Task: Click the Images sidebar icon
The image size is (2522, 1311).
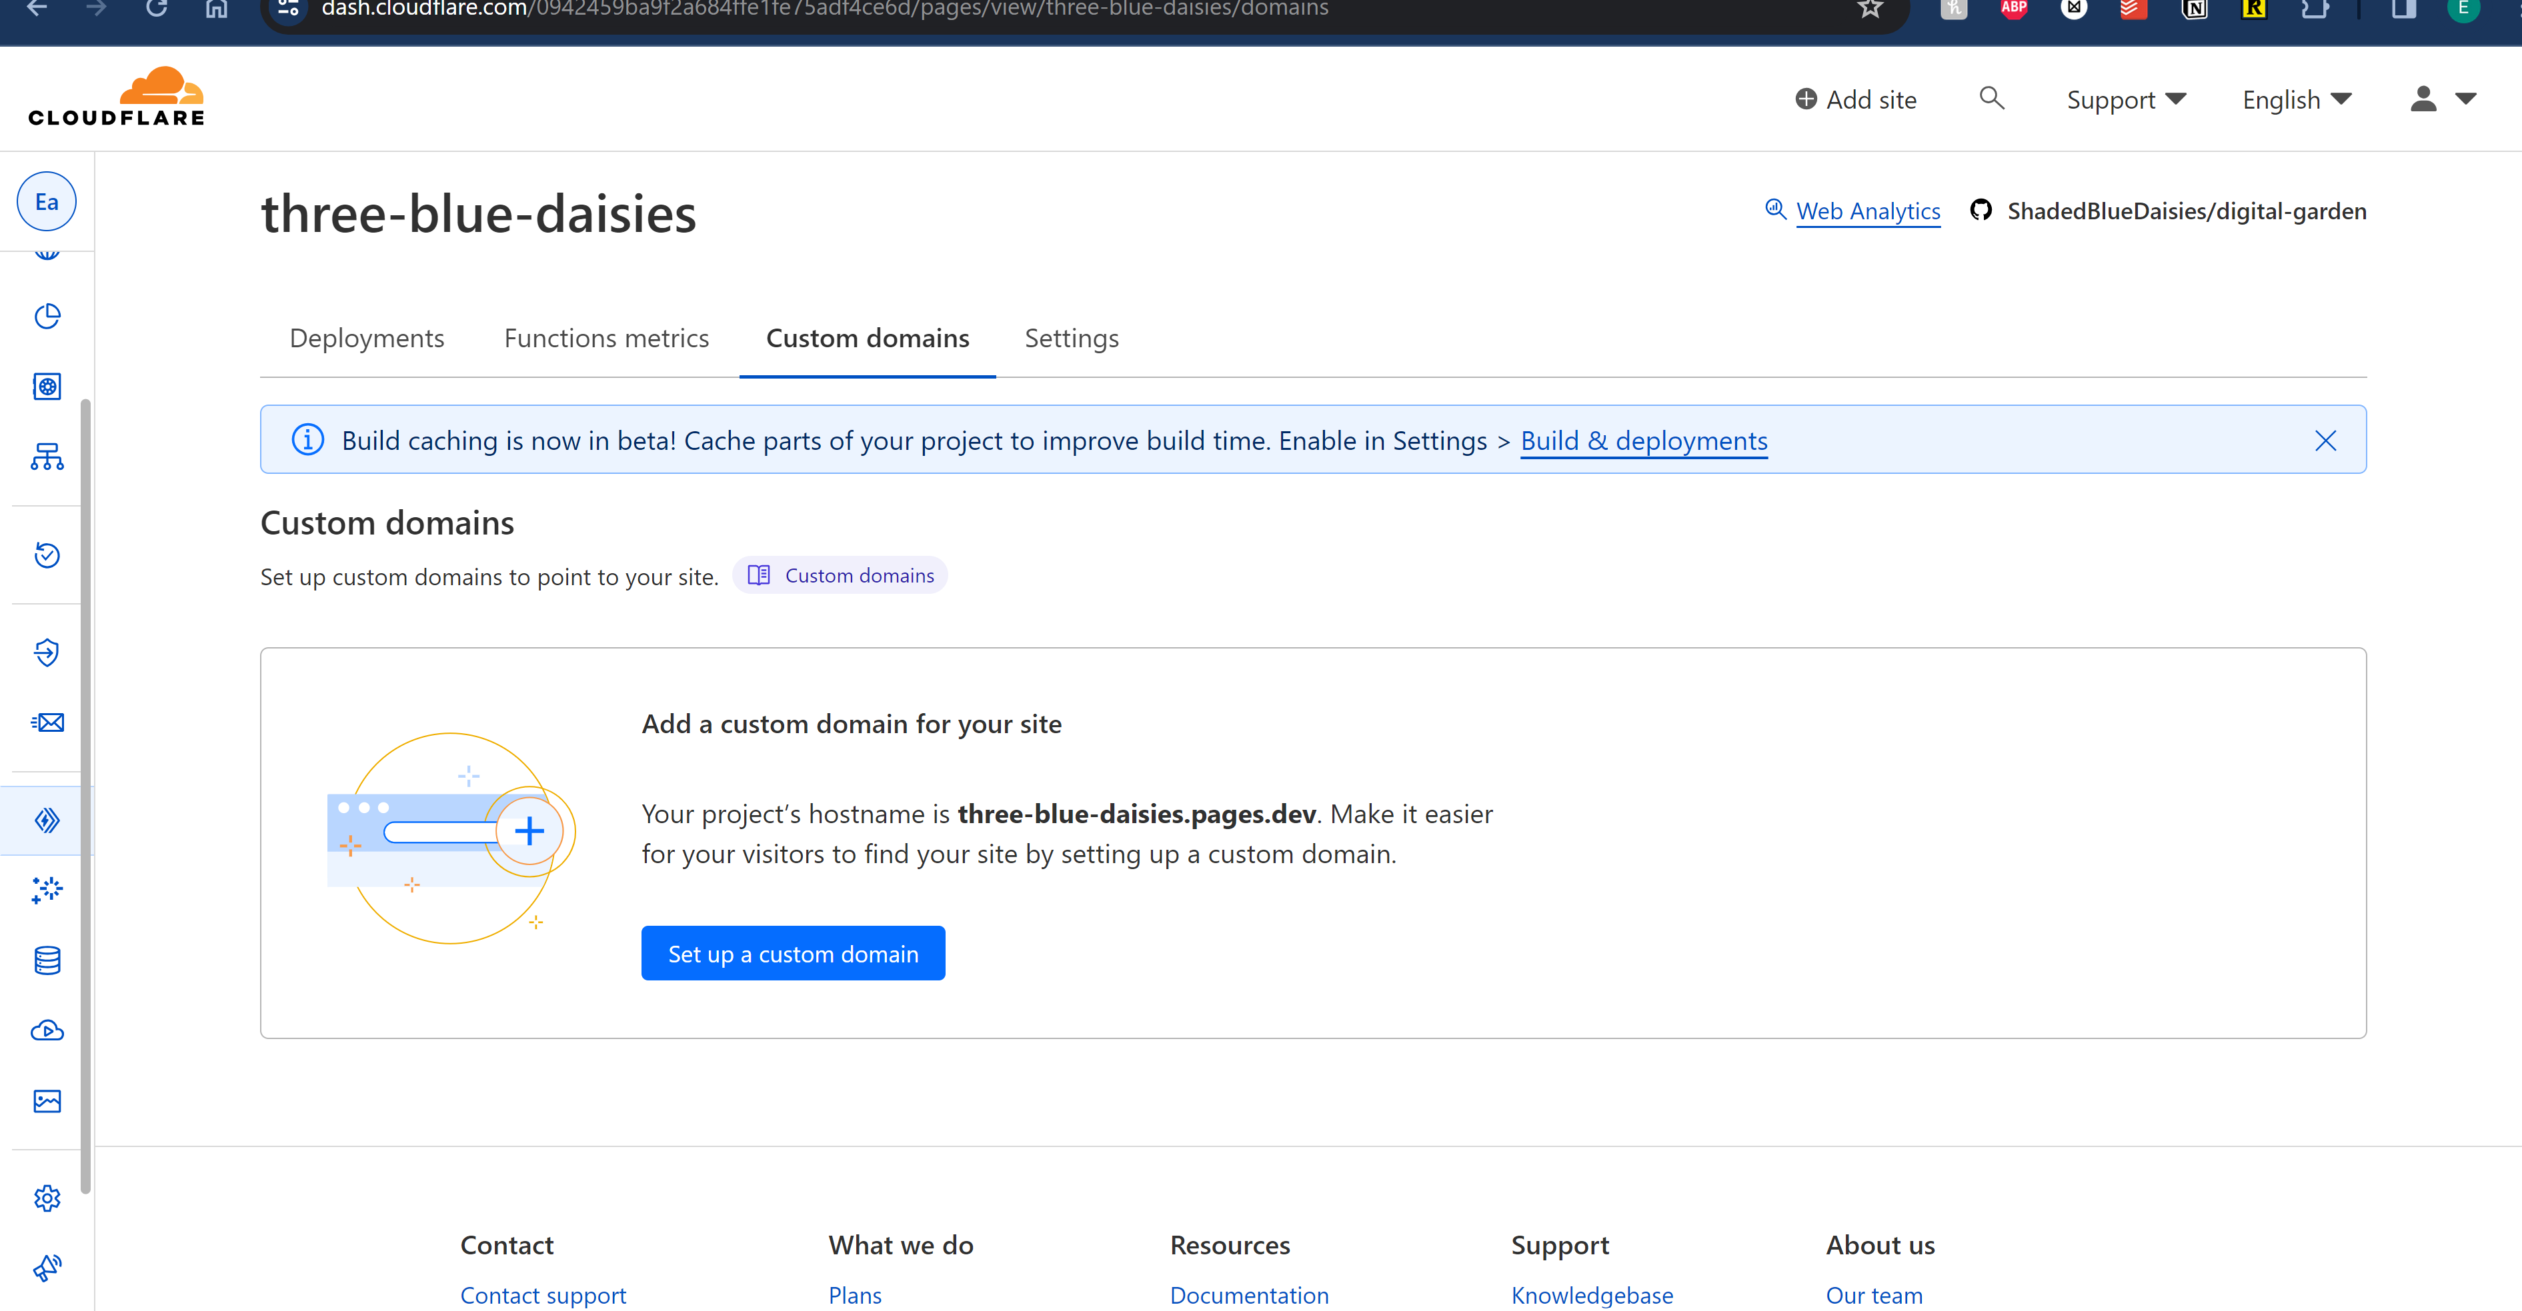Action: pyautogui.click(x=47, y=1102)
